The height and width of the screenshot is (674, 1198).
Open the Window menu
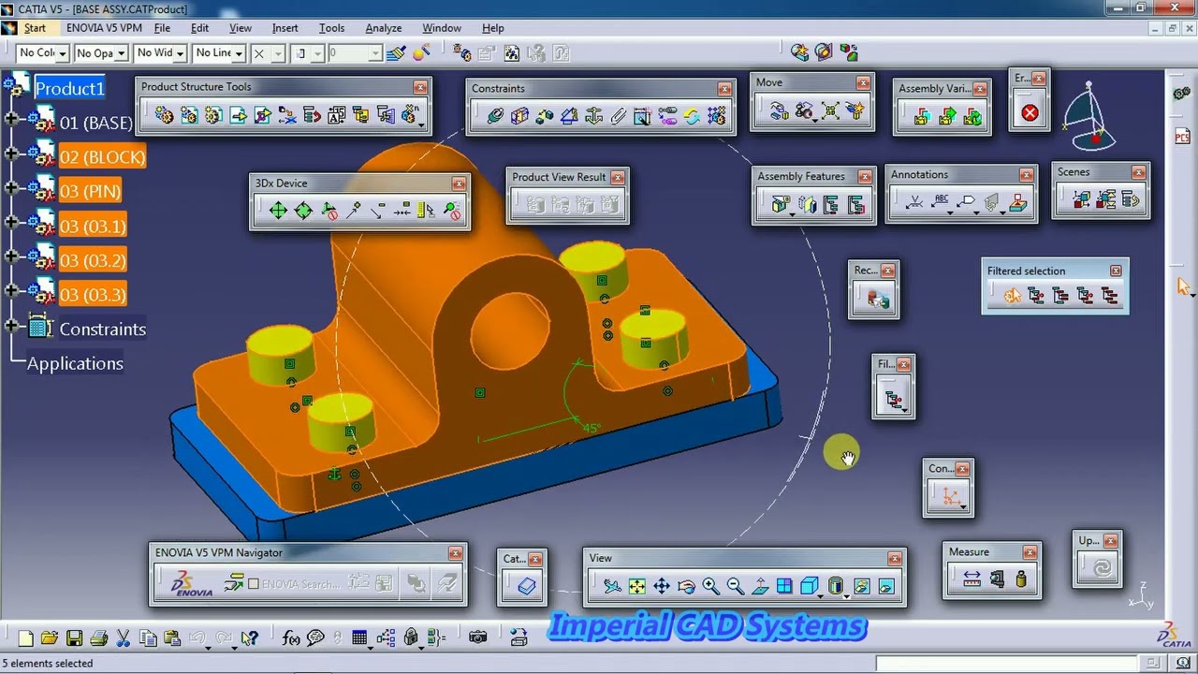point(441,28)
